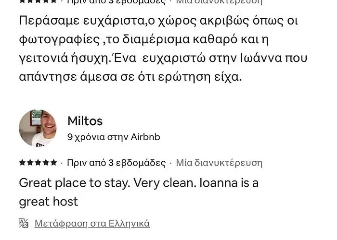337x240 pixels.
Task: Click the 'great host' line of review
Action: point(48,202)
